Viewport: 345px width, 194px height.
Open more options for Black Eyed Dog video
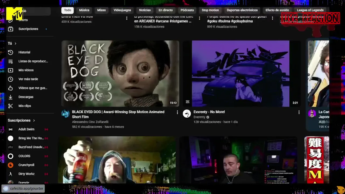click(x=177, y=112)
